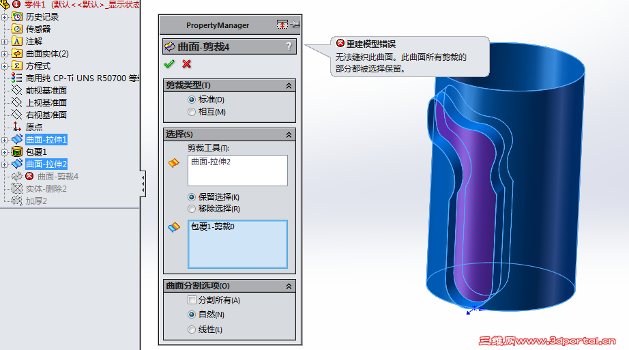Click the History folder icon (历史记录)
The image size is (629, 350).
[17, 16]
